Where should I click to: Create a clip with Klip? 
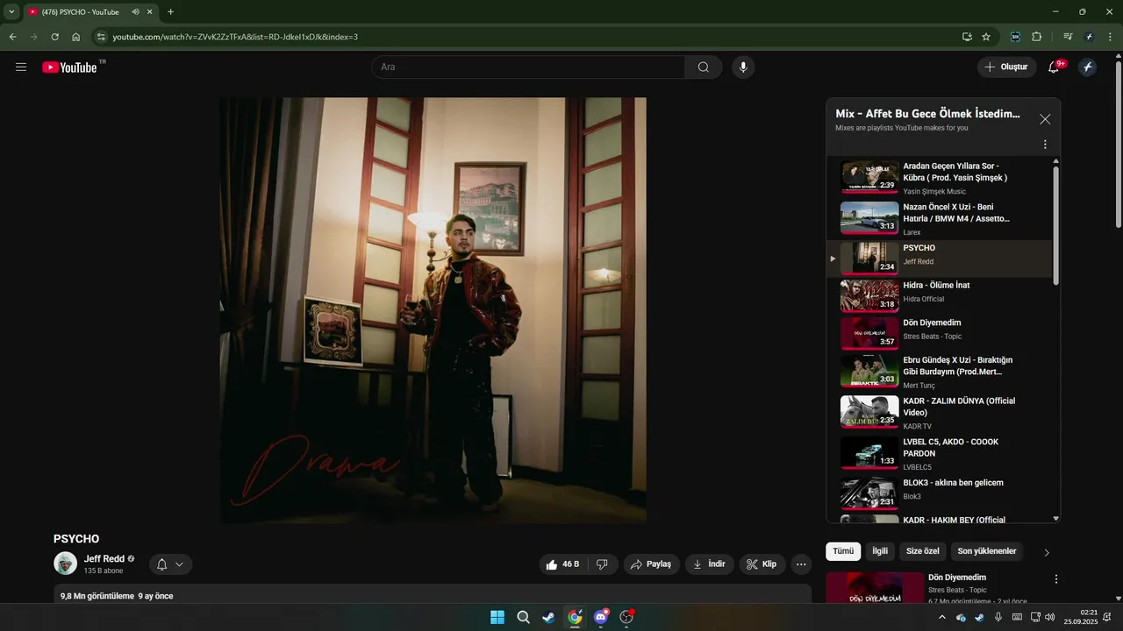(x=762, y=564)
